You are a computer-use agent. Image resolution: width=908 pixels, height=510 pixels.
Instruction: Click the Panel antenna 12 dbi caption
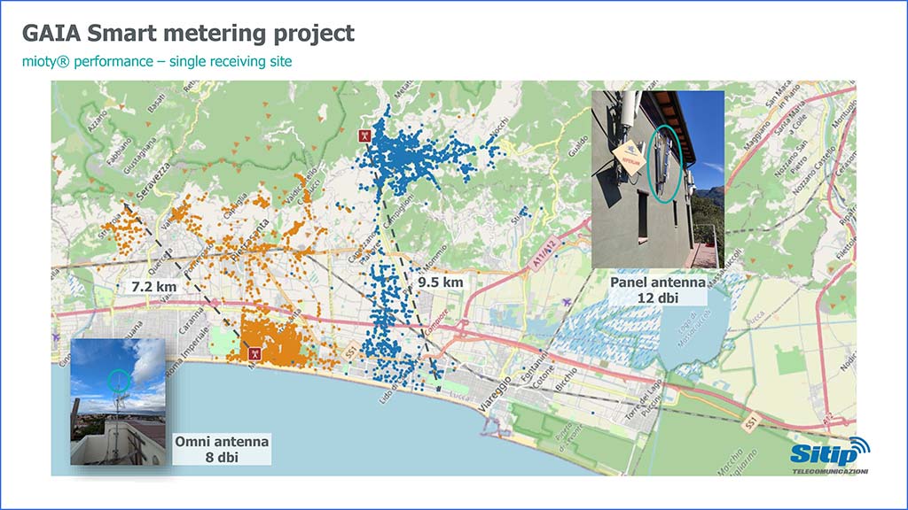coord(657,290)
